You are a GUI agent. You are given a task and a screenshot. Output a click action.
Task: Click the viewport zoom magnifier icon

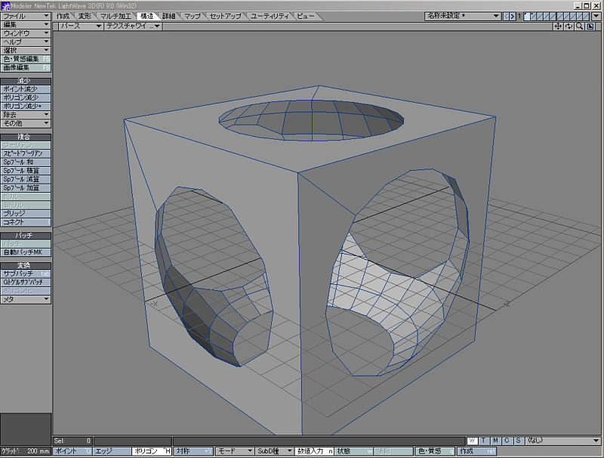coord(579,26)
